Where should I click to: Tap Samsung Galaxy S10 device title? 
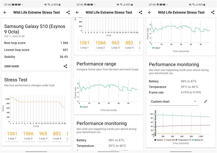pos(35,29)
